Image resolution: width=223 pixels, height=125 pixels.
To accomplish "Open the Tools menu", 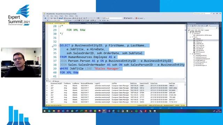I will (x=66, y=16).
